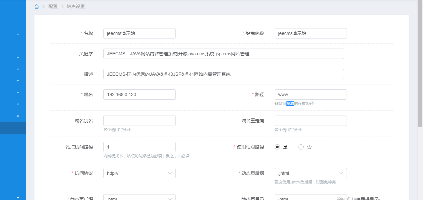Click the 路径 field label

coord(260,94)
